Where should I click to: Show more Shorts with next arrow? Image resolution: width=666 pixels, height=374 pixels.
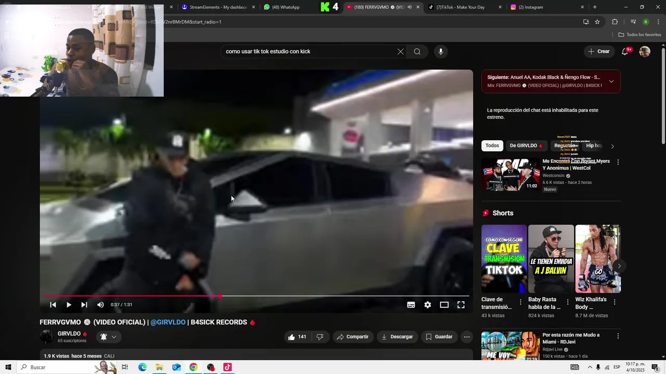[619, 266]
